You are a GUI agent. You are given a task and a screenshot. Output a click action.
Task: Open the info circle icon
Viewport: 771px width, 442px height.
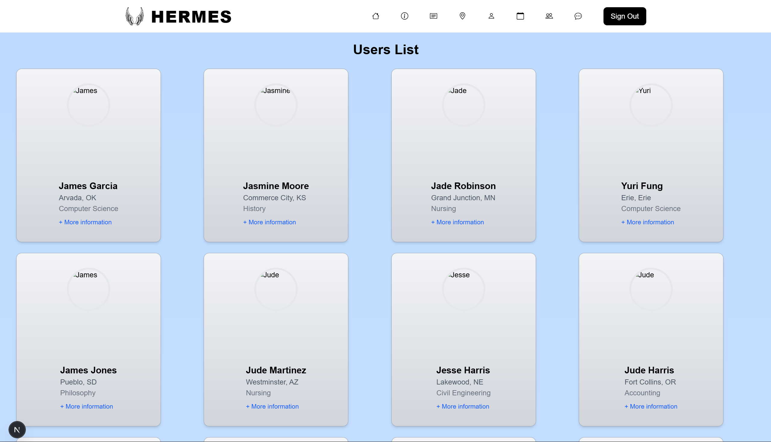point(404,16)
